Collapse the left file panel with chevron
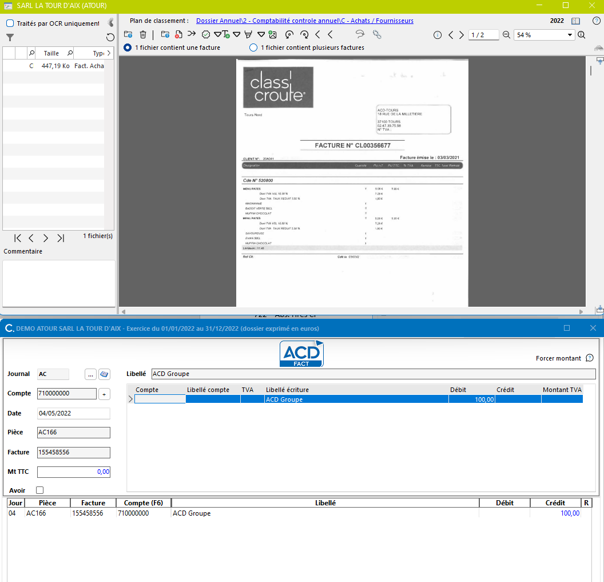Screen dimensions: 604x582 [110, 23]
